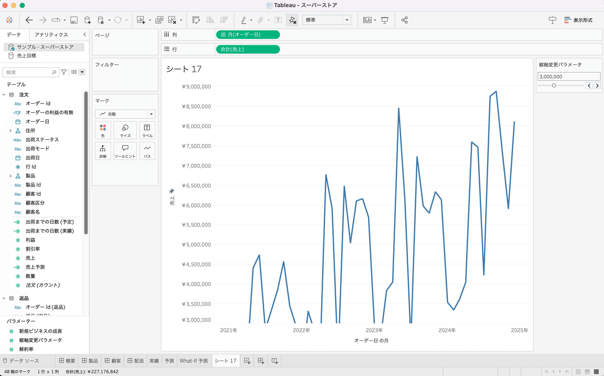
Task: Open clear sheet dropdown arrow
Action: (181, 21)
